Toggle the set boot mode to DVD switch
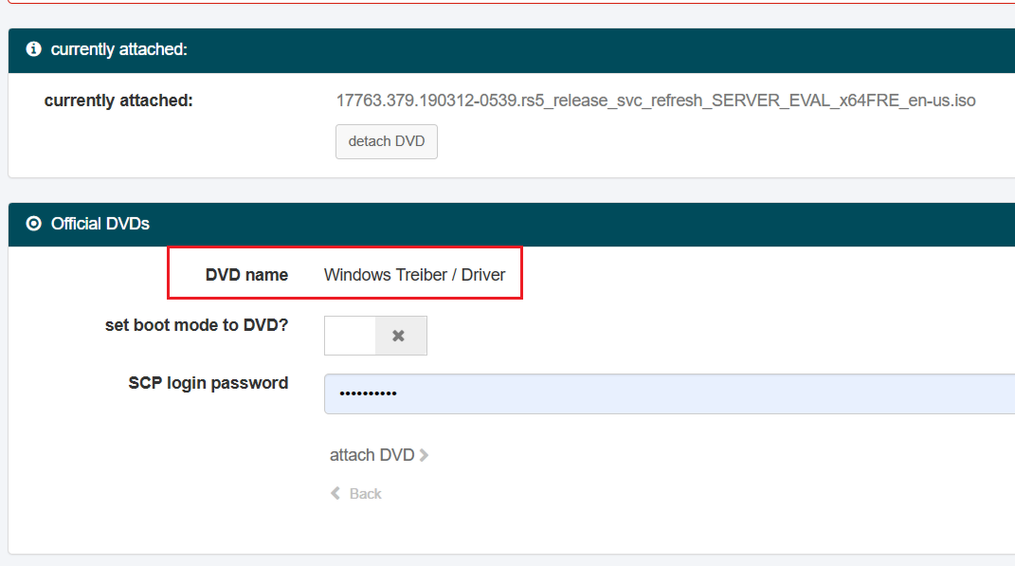Viewport: 1015px width, 566px height. click(x=375, y=336)
